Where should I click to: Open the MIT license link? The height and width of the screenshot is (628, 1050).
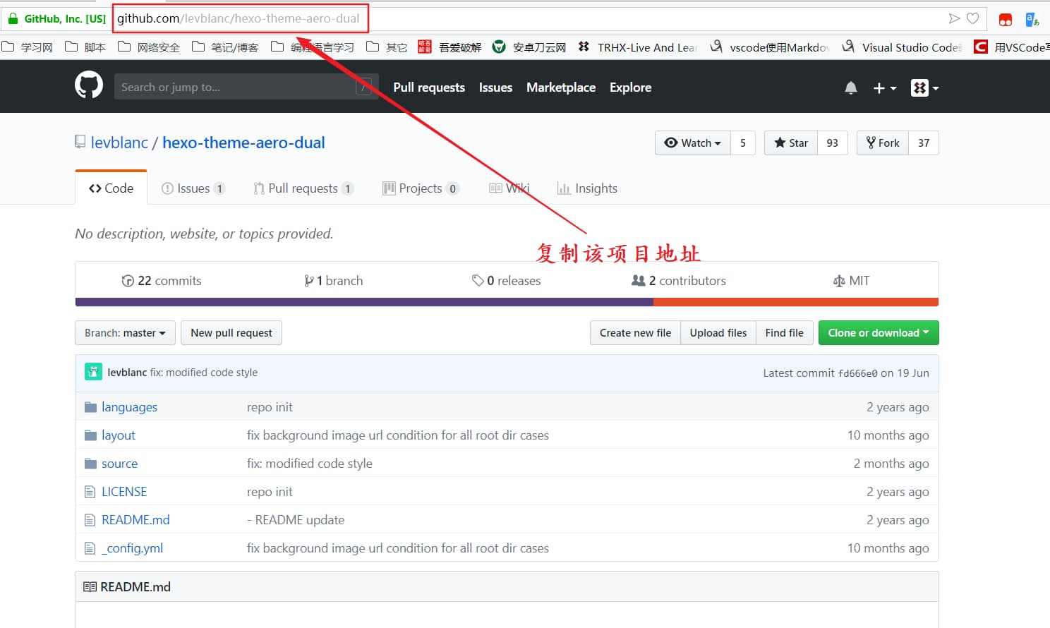852,281
